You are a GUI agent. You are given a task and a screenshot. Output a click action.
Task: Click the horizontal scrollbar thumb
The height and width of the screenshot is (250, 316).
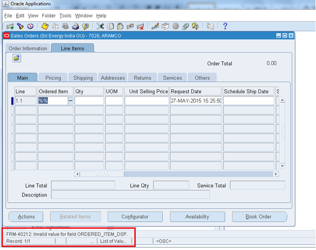coord(102,174)
